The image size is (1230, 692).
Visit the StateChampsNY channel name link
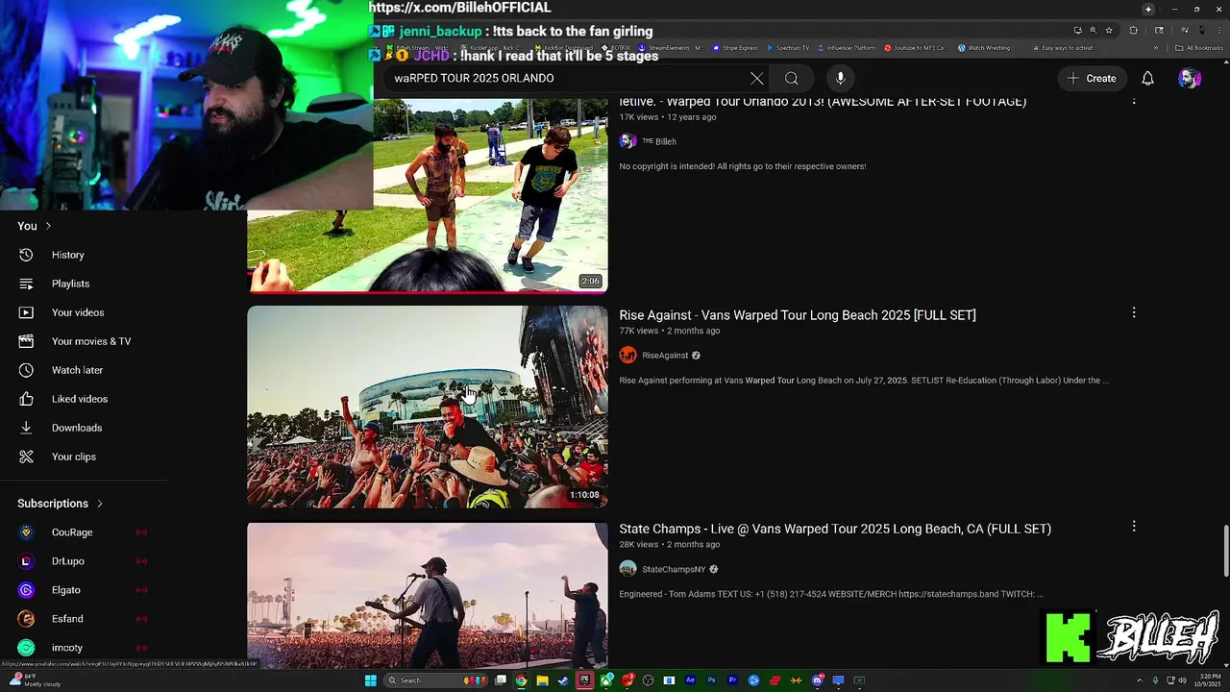pos(674,569)
